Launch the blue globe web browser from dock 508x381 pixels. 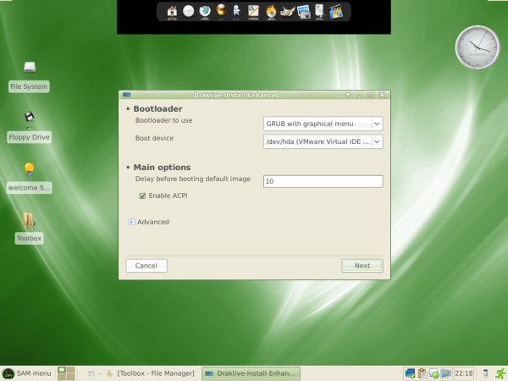point(205,11)
